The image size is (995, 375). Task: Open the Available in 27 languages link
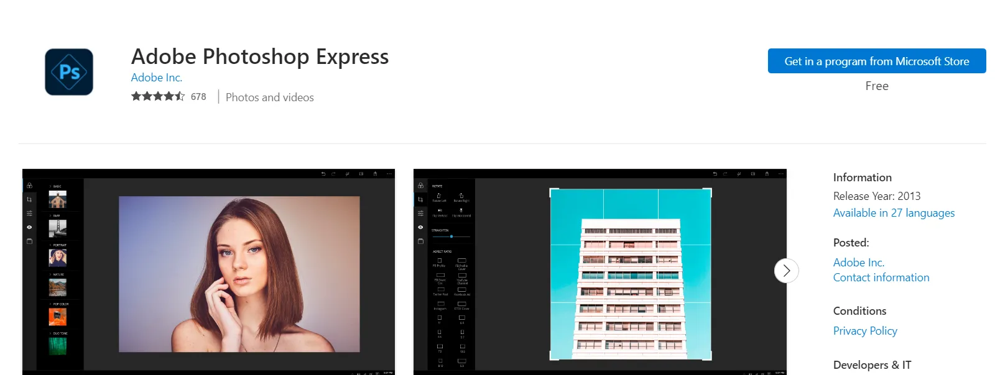pos(893,213)
